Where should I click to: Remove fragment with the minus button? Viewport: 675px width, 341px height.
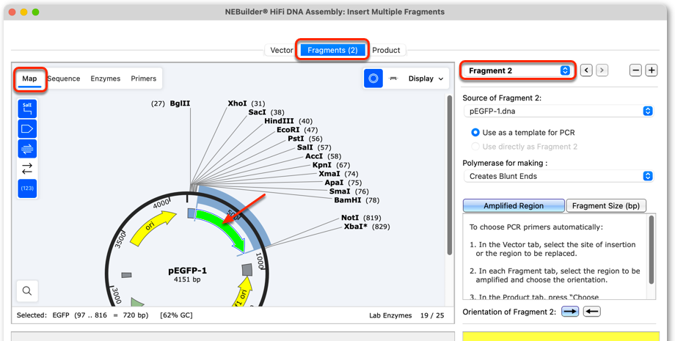[x=636, y=70]
